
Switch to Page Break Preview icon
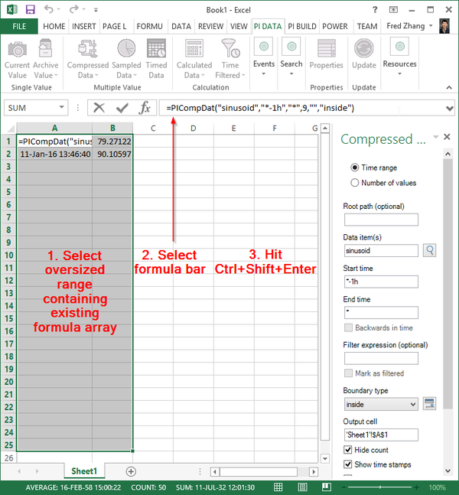tap(327, 487)
